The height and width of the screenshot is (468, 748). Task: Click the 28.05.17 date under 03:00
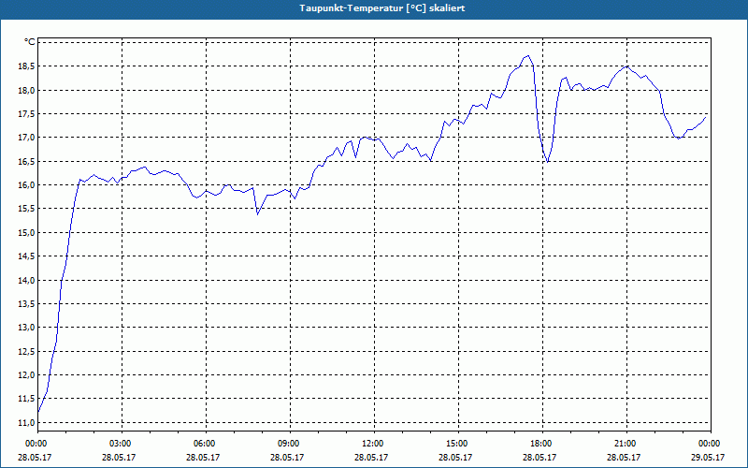[x=119, y=458]
